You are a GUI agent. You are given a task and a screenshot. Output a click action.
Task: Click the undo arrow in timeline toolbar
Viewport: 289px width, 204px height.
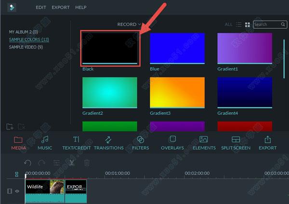pos(27,163)
